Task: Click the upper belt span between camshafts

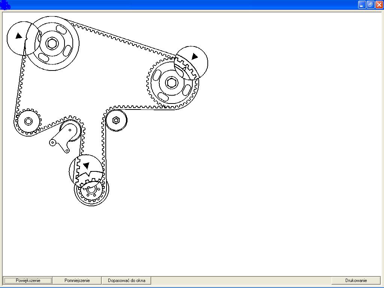Action: pos(120,38)
